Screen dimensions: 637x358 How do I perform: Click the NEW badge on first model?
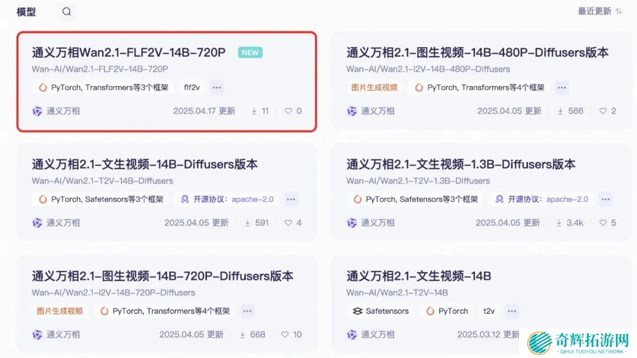[250, 52]
